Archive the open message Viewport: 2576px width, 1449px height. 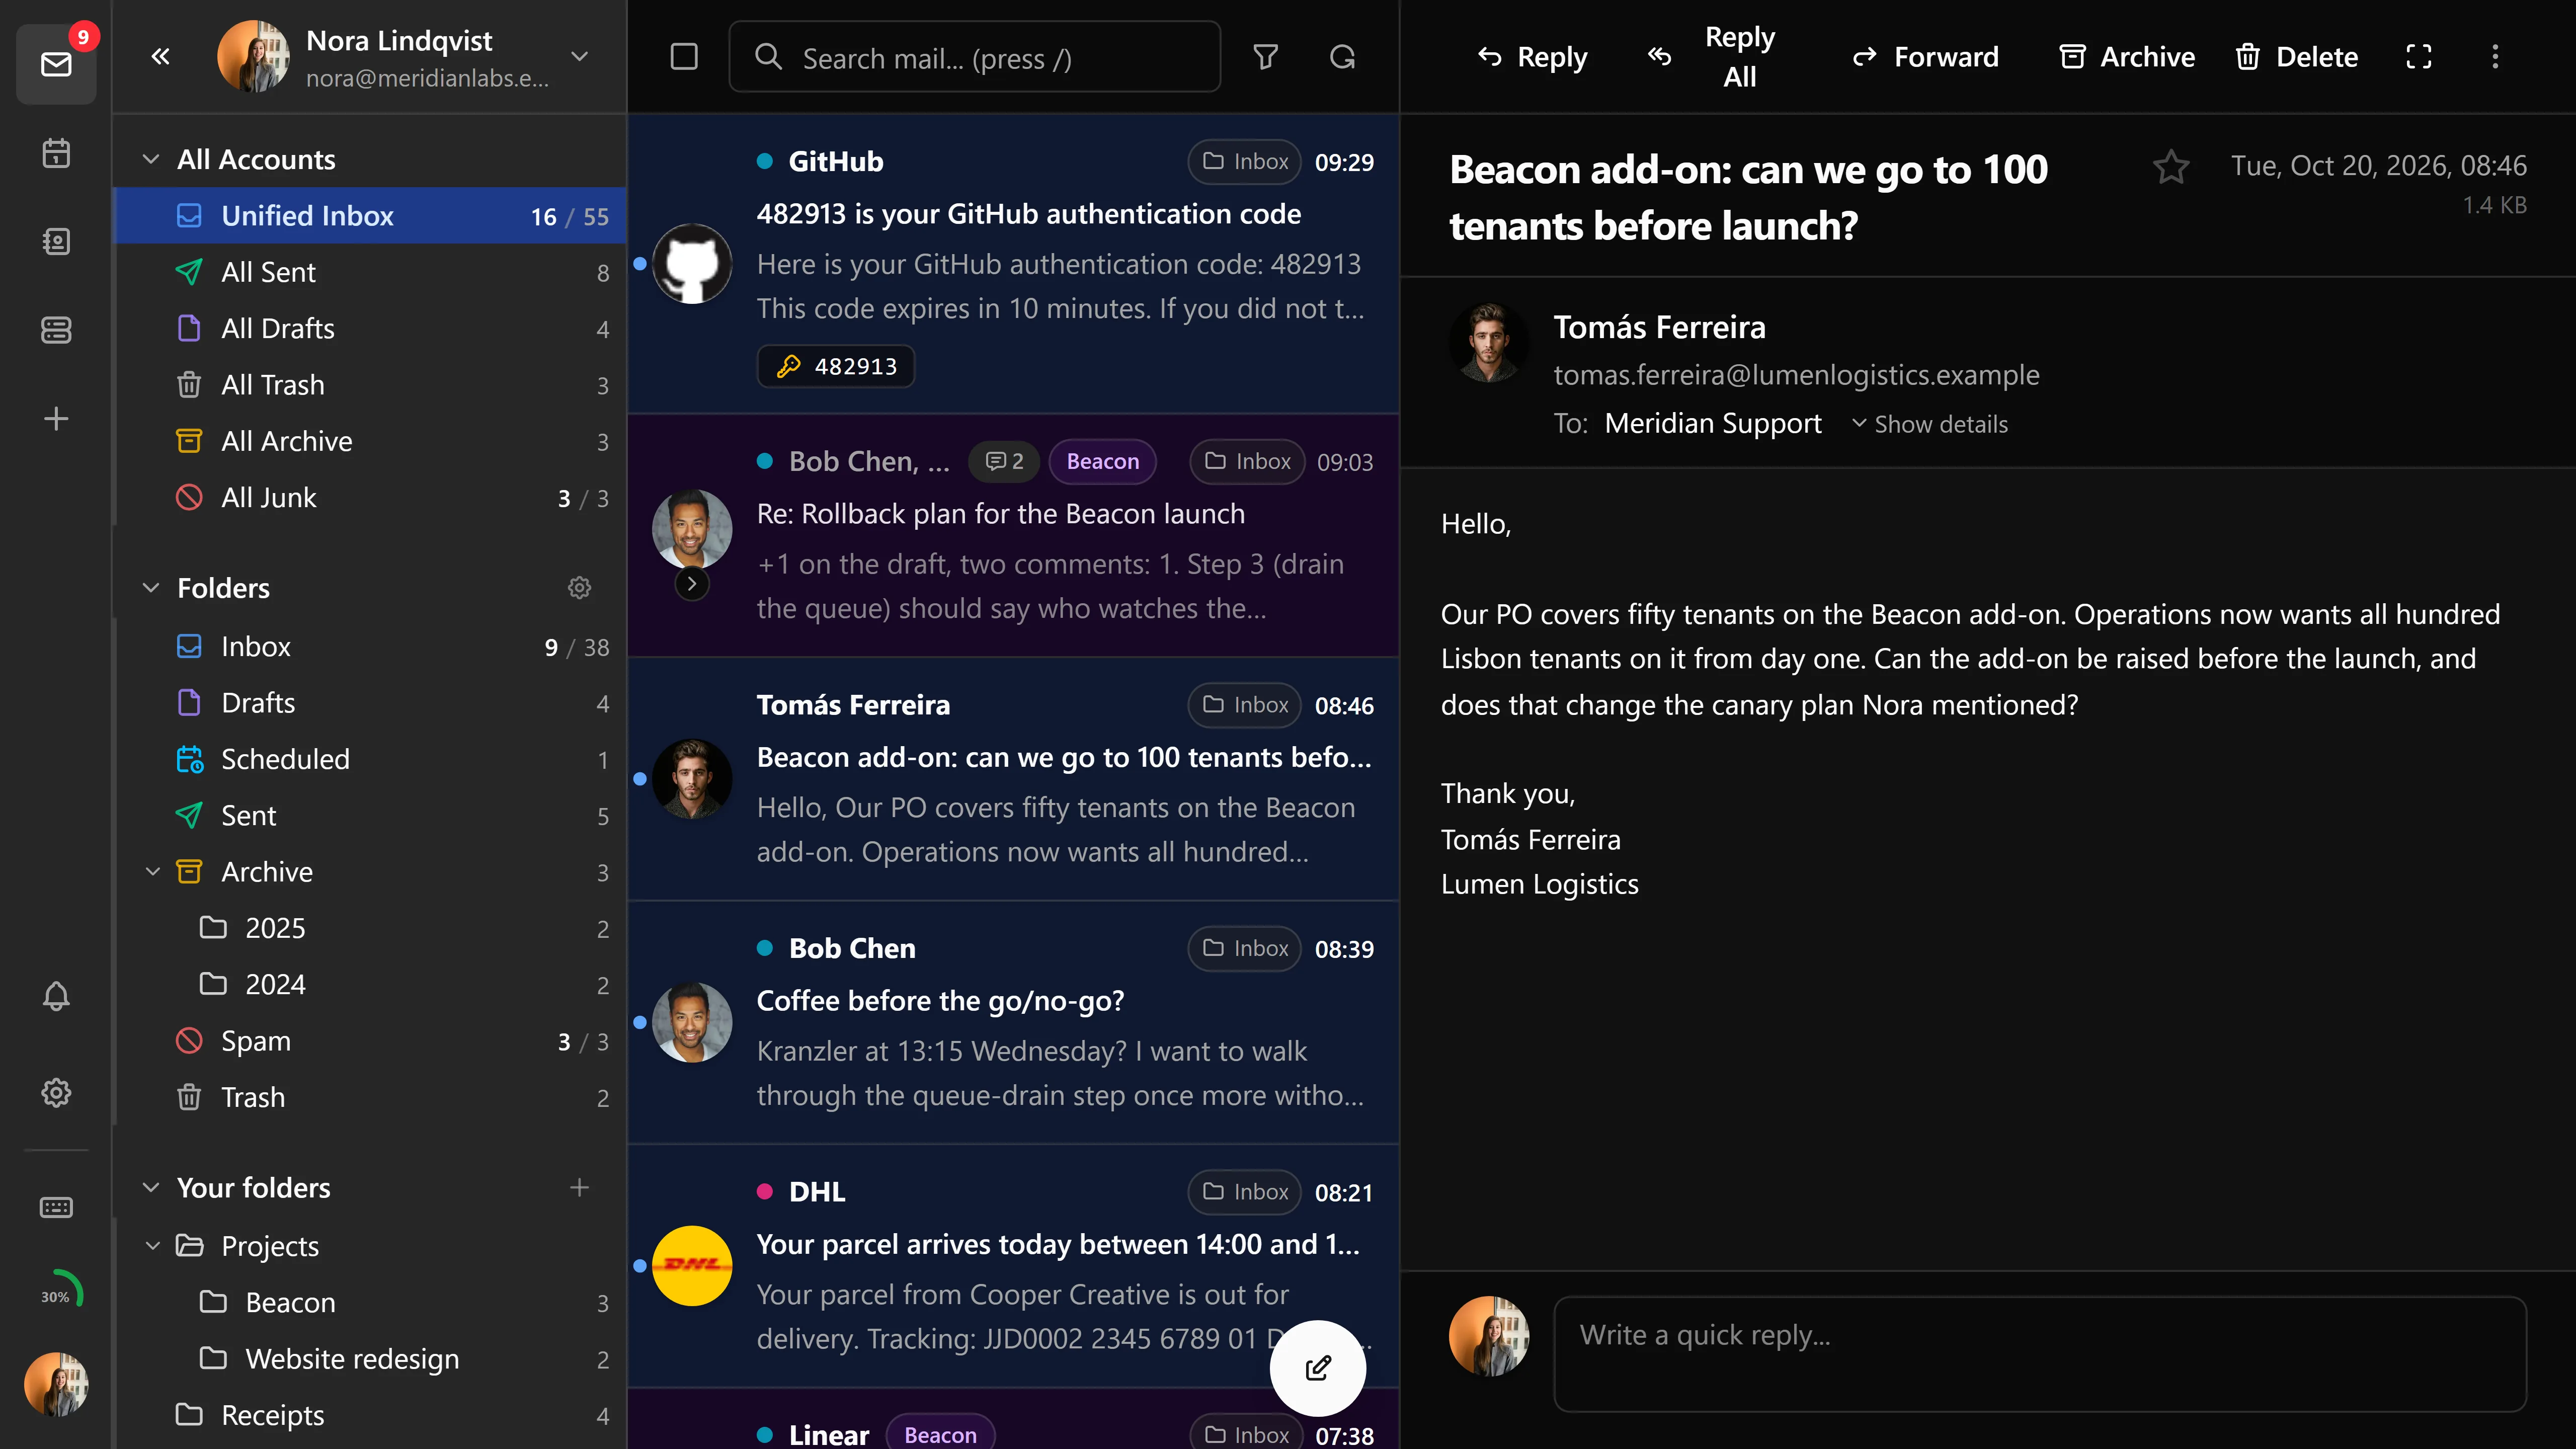point(2128,57)
